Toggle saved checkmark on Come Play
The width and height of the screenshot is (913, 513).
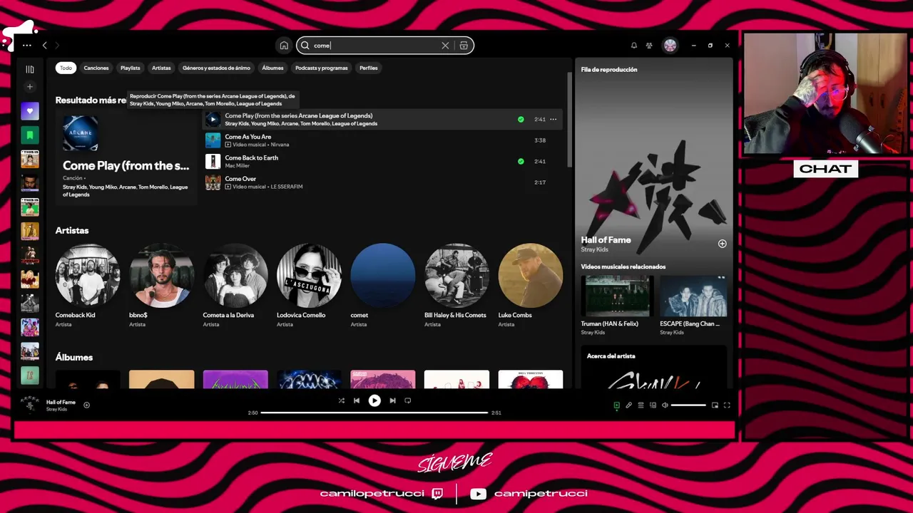pos(521,119)
